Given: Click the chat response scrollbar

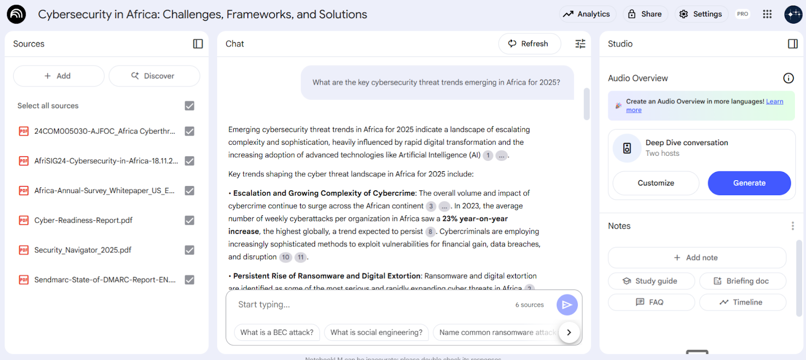Looking at the screenshot, I should coord(586,104).
